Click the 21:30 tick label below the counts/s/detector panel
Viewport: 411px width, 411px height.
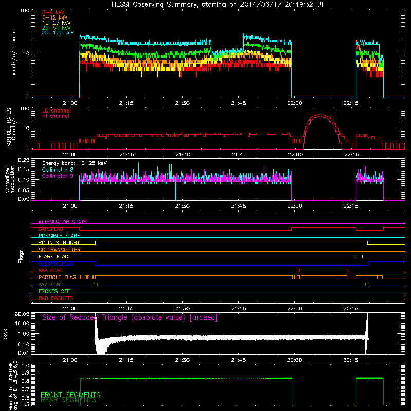pos(182,103)
